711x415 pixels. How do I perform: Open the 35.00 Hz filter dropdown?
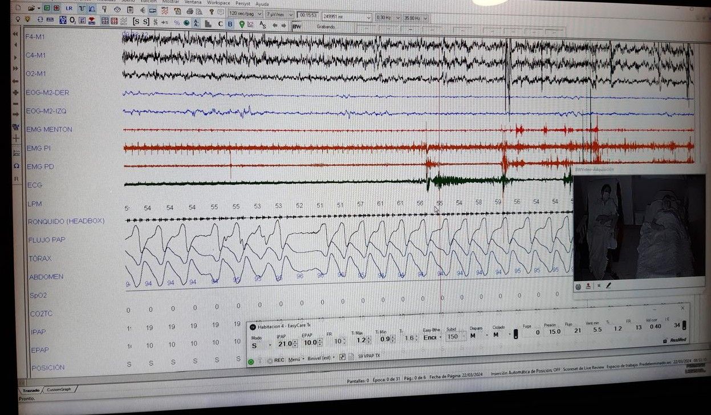point(415,18)
